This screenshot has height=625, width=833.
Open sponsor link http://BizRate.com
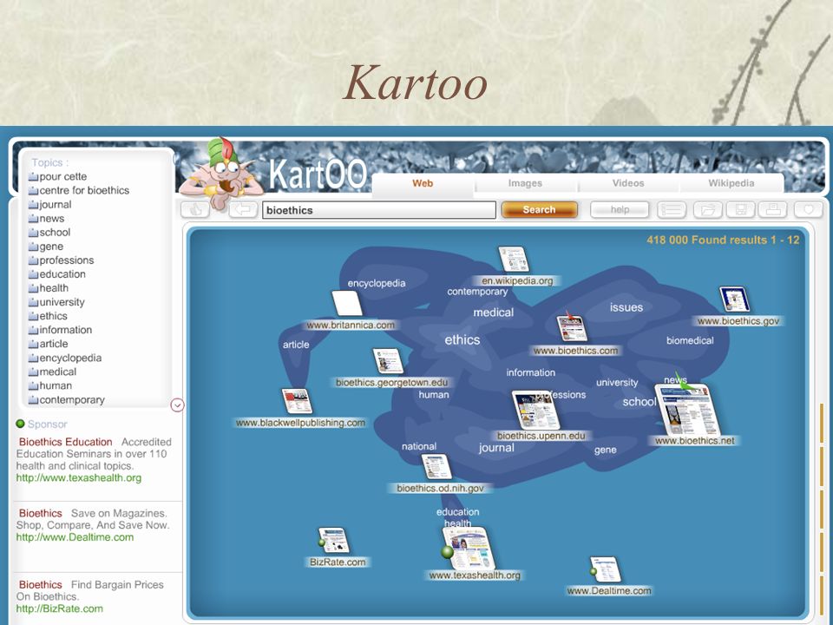coord(60,609)
